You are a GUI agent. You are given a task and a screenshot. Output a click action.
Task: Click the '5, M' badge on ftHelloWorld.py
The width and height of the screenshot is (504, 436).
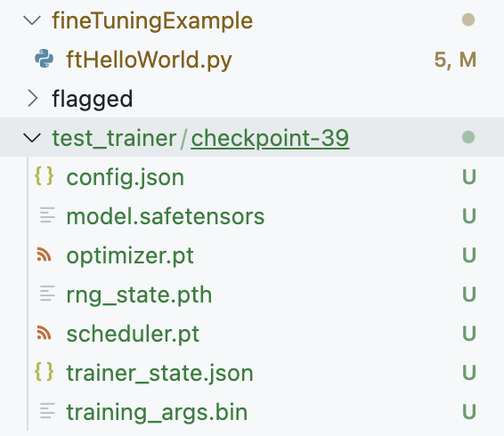(455, 60)
